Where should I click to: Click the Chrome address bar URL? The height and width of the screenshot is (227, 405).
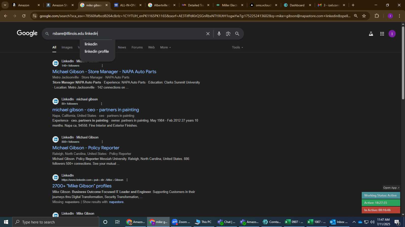[x=195, y=16]
